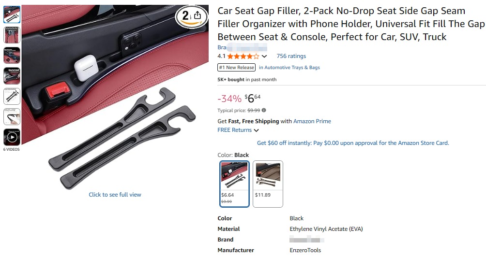Choose the $11.89 color variant swatch

(x=268, y=184)
